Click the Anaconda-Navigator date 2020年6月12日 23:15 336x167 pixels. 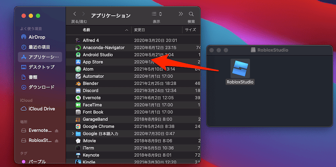pos(155,47)
